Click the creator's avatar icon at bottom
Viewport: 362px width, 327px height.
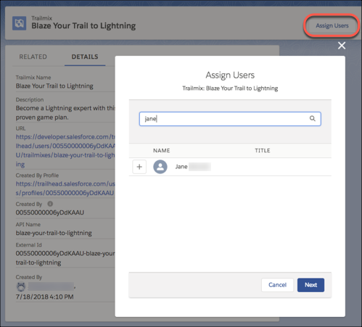21,287
